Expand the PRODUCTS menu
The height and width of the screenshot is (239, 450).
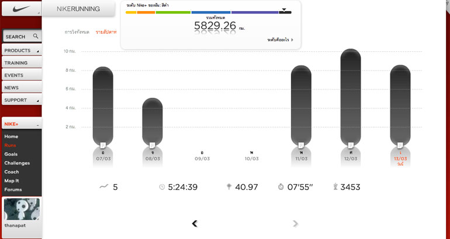click(21, 51)
